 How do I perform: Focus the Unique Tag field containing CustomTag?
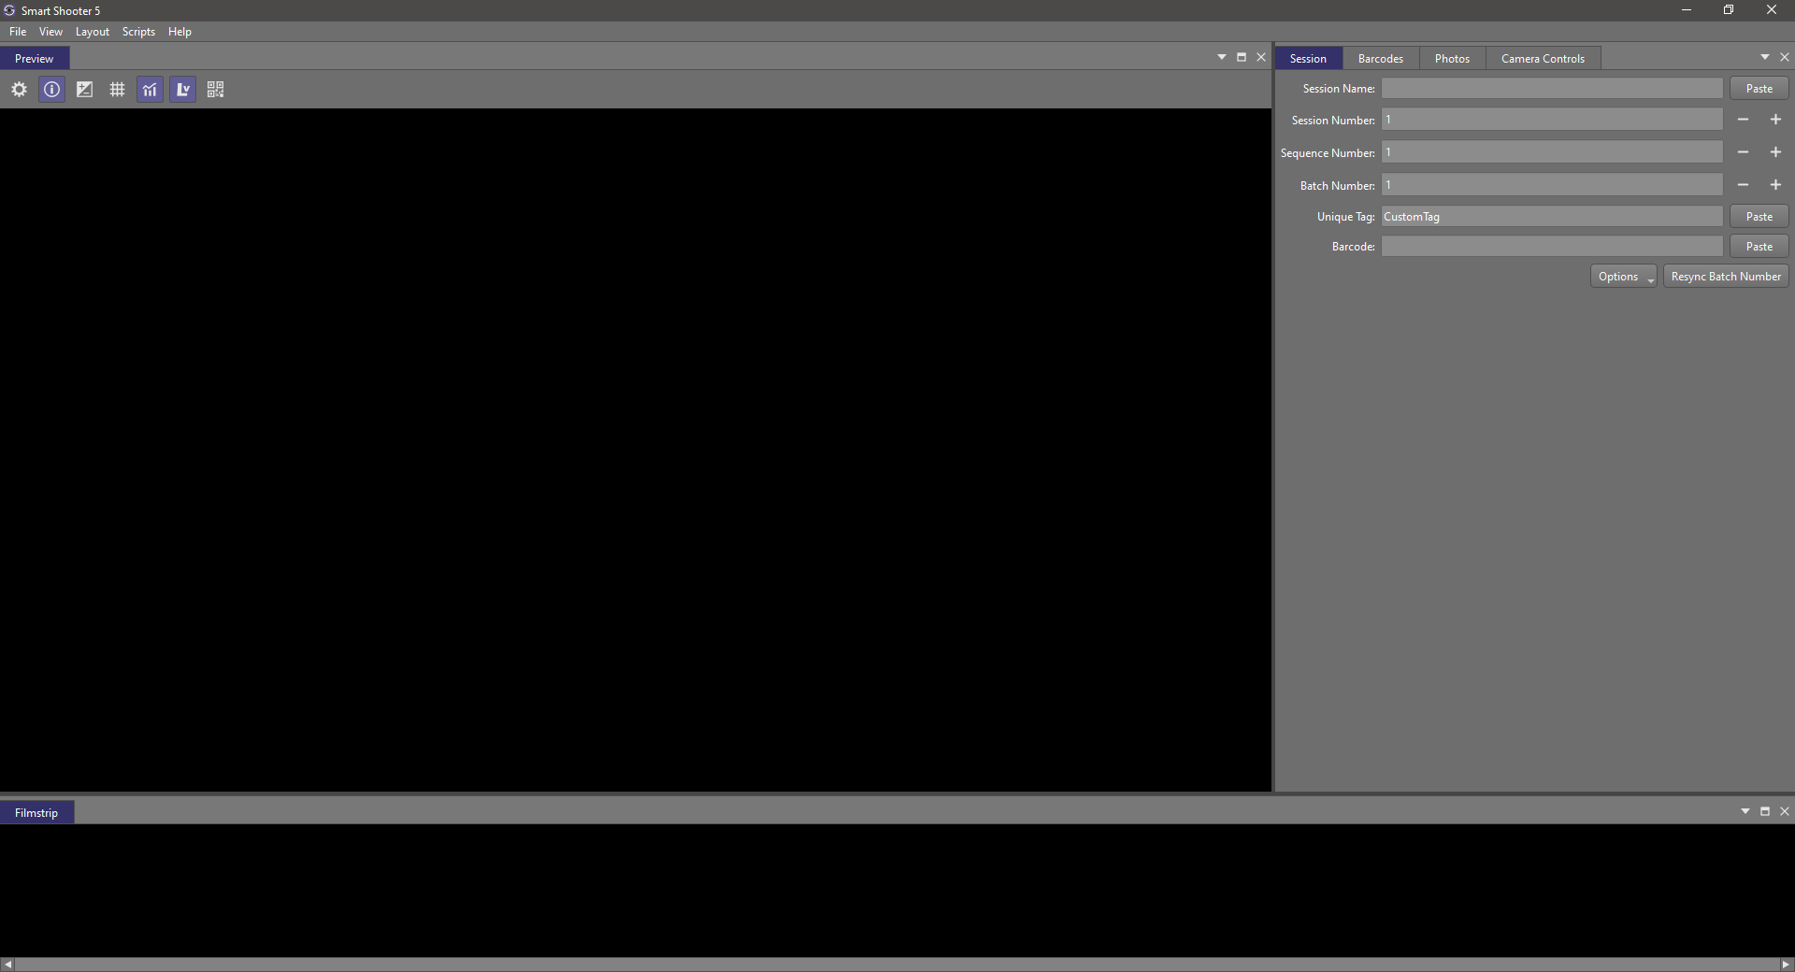[x=1552, y=217]
